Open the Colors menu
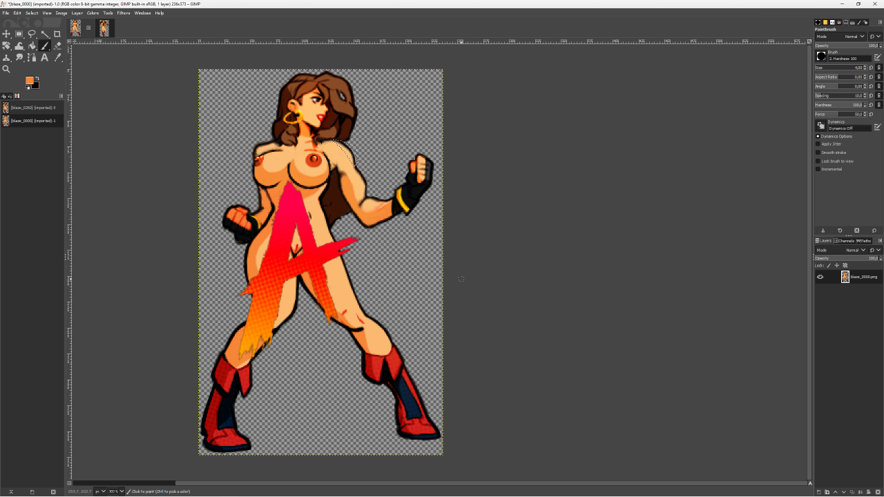This screenshot has width=884, height=497. (93, 13)
